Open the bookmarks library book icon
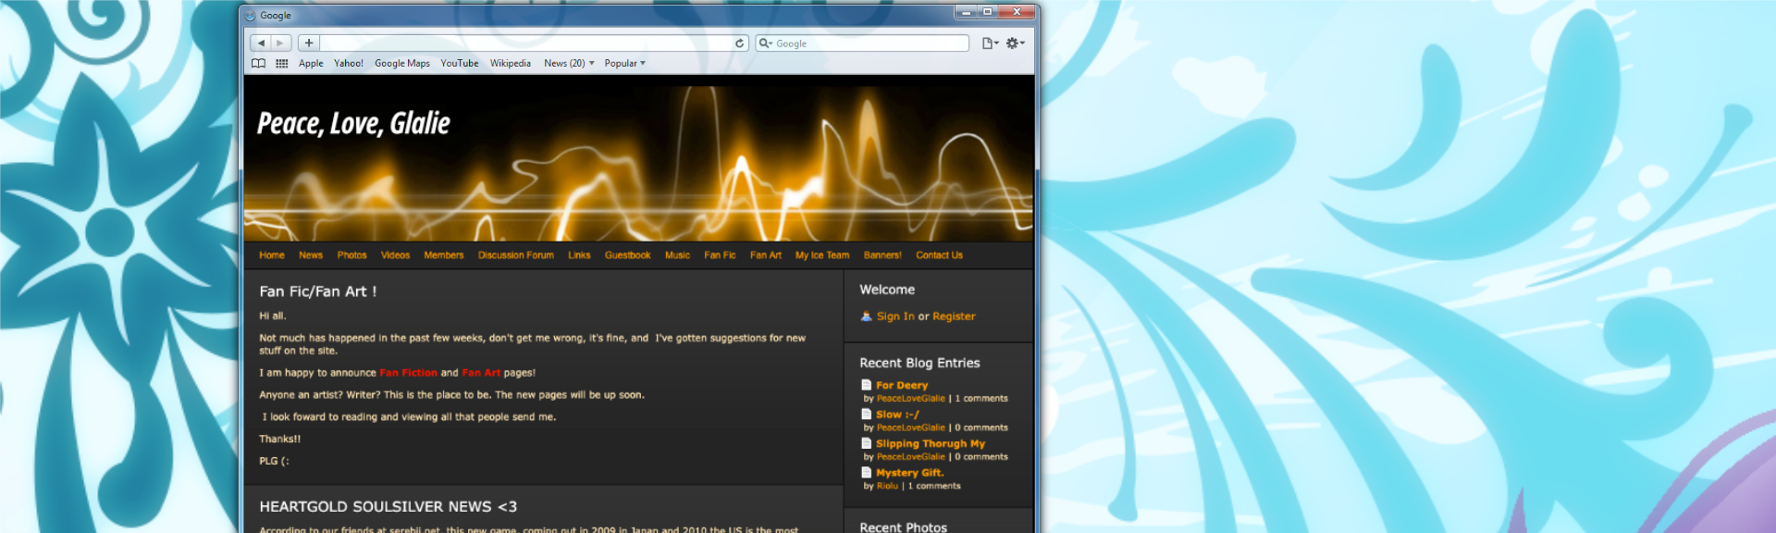The width and height of the screenshot is (1776, 533). [x=259, y=63]
